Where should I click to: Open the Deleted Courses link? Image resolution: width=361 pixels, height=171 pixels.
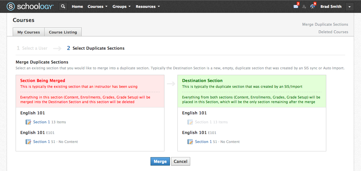(x=333, y=32)
